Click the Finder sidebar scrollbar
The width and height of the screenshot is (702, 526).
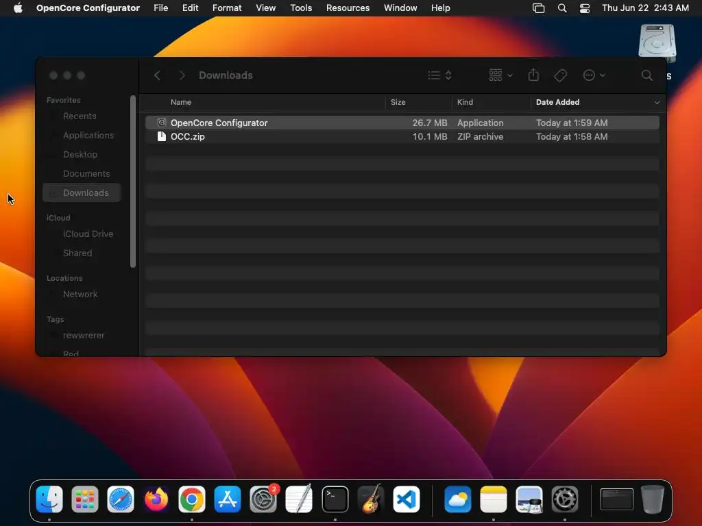click(x=132, y=181)
